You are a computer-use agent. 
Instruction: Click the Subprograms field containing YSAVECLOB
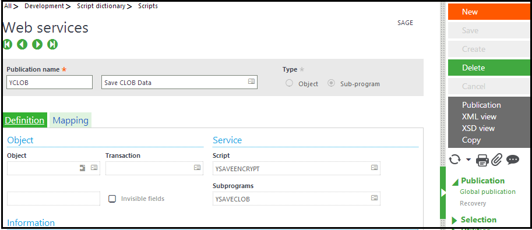pos(297,199)
